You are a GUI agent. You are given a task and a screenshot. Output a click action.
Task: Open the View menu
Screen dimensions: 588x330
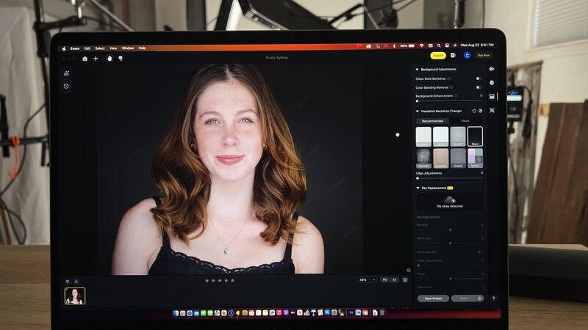[x=113, y=48]
